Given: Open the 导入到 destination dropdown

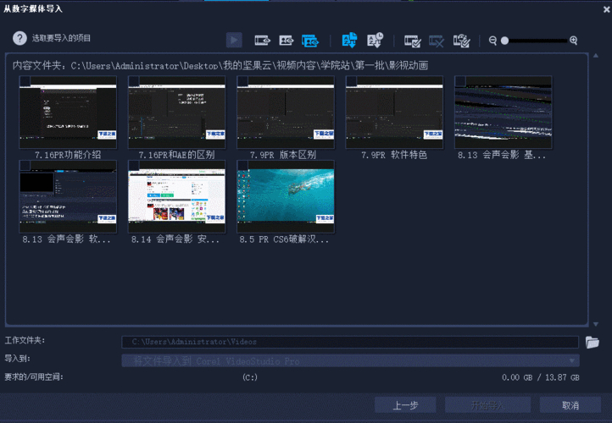Looking at the screenshot, I should pyautogui.click(x=350, y=360).
